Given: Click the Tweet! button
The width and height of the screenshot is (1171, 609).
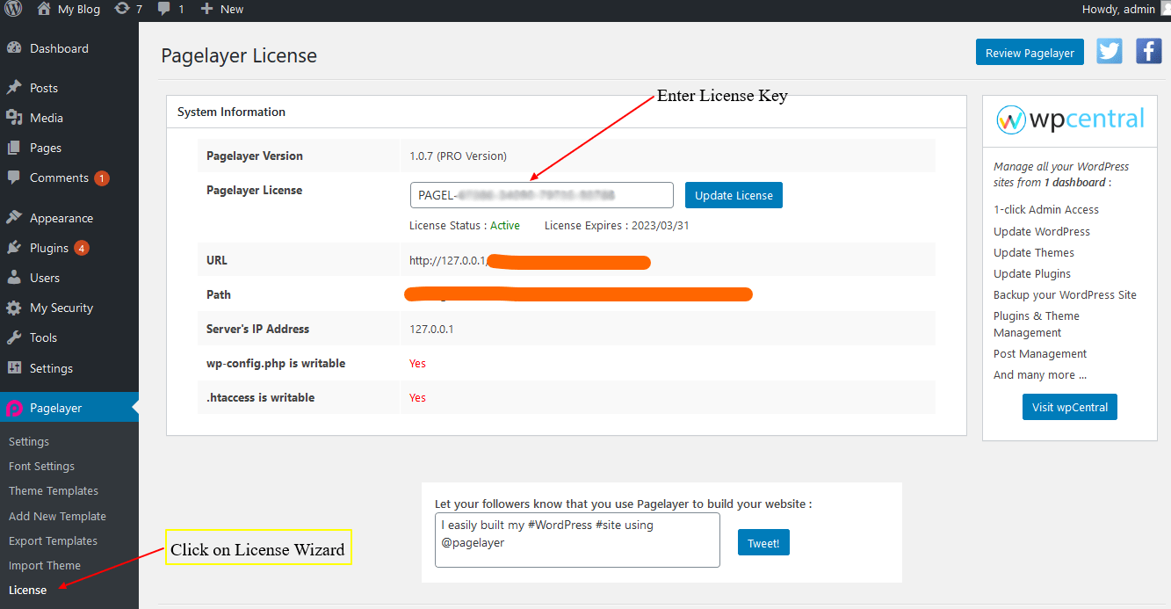Looking at the screenshot, I should [x=763, y=543].
